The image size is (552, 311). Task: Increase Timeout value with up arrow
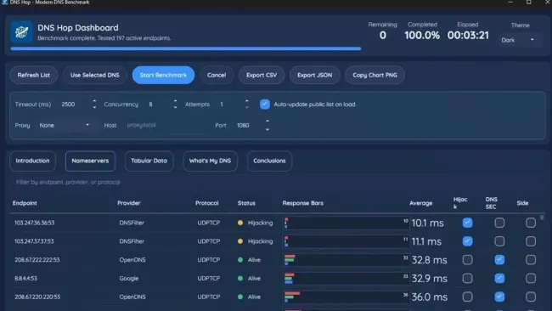[94, 101]
